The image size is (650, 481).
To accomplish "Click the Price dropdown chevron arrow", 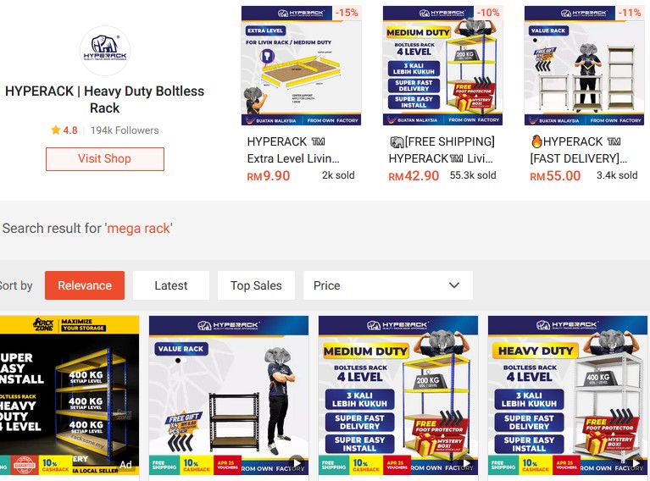I will 454,285.
